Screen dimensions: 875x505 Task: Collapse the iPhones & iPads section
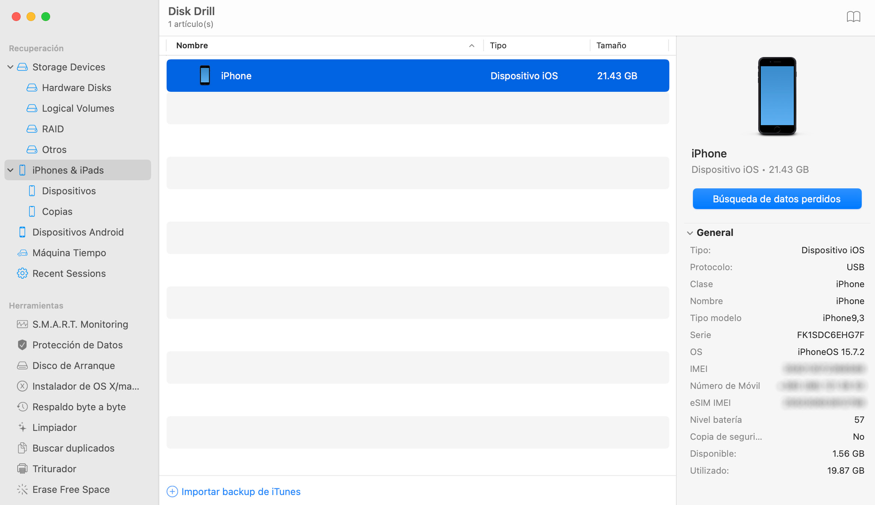pos(11,170)
